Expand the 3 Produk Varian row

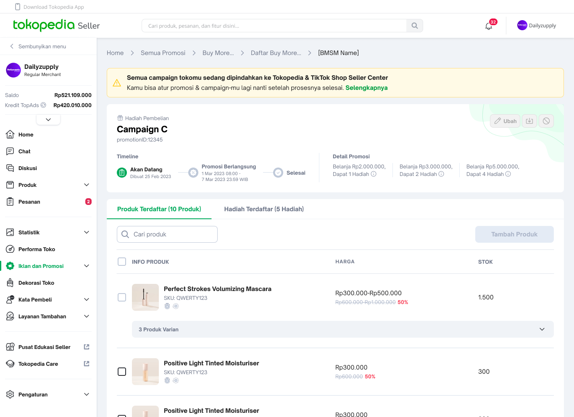pyautogui.click(x=542, y=329)
